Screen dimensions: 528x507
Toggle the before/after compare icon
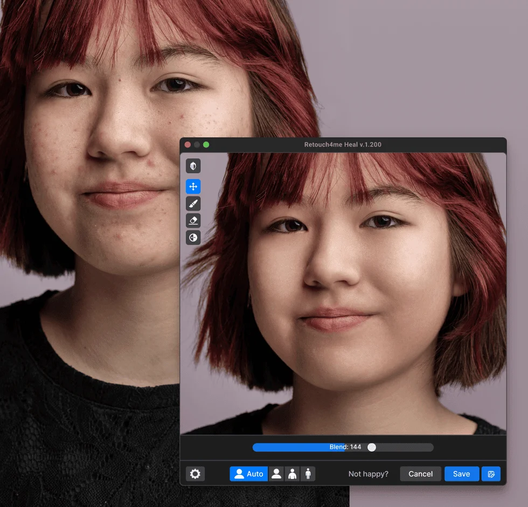coord(193,166)
